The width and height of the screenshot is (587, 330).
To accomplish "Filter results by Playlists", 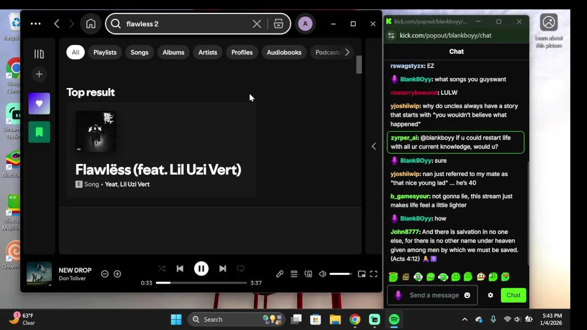I will (x=105, y=52).
